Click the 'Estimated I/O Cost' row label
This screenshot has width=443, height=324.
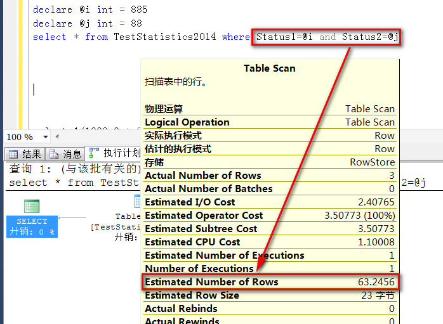coord(190,202)
